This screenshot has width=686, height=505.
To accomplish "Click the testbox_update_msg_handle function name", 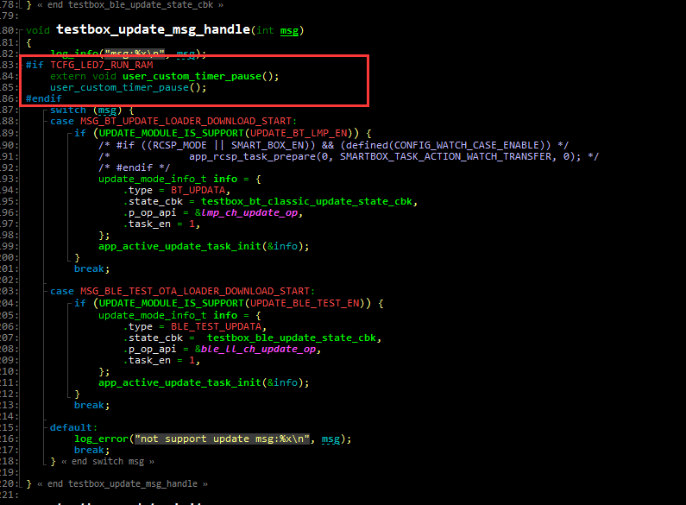I will (x=153, y=29).
